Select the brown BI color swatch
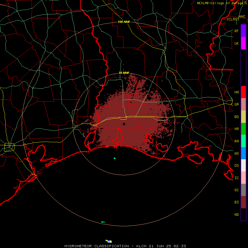Screen dimensions: 248x248 coord(243,202)
